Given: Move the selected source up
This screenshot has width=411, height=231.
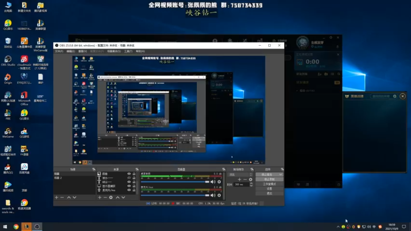Looking at the screenshot, I should [118, 198].
